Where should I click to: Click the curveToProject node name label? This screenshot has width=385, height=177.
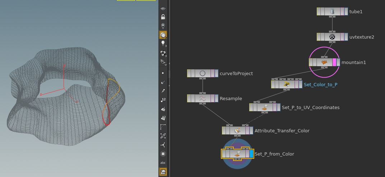(236, 73)
